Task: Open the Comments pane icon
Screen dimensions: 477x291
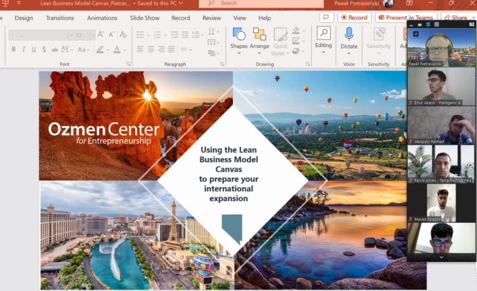Action: pos(327,17)
